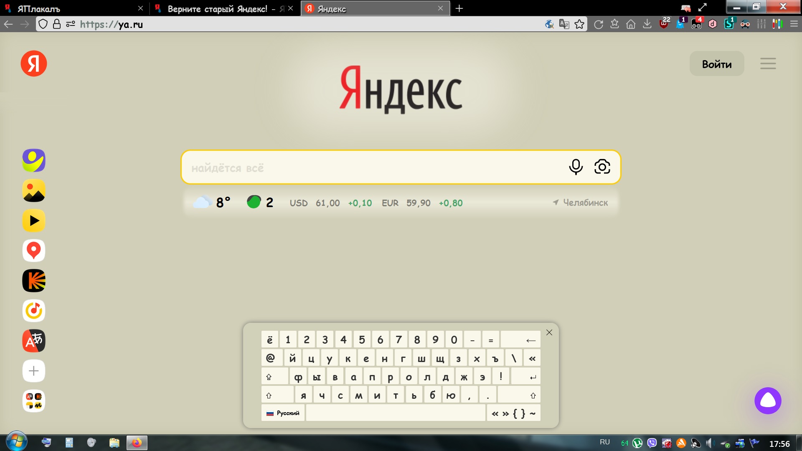This screenshot has height=451, width=802.
Task: Launch the Alice voice assistant bubble
Action: (x=768, y=401)
